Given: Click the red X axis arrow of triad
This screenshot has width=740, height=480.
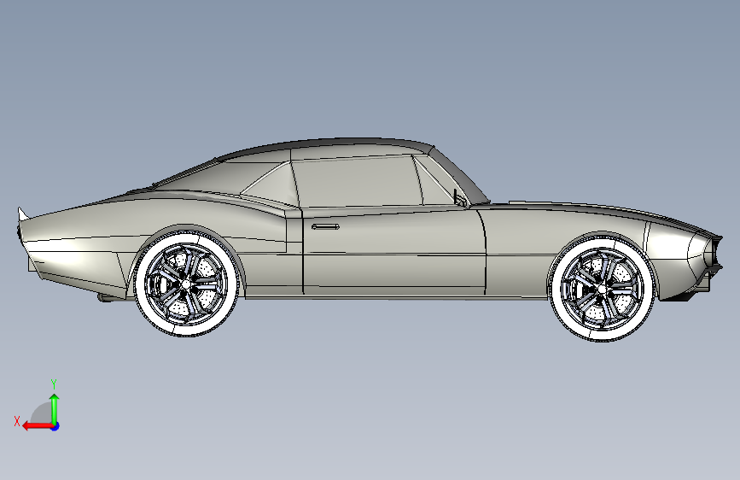Looking at the screenshot, I should point(38,426).
